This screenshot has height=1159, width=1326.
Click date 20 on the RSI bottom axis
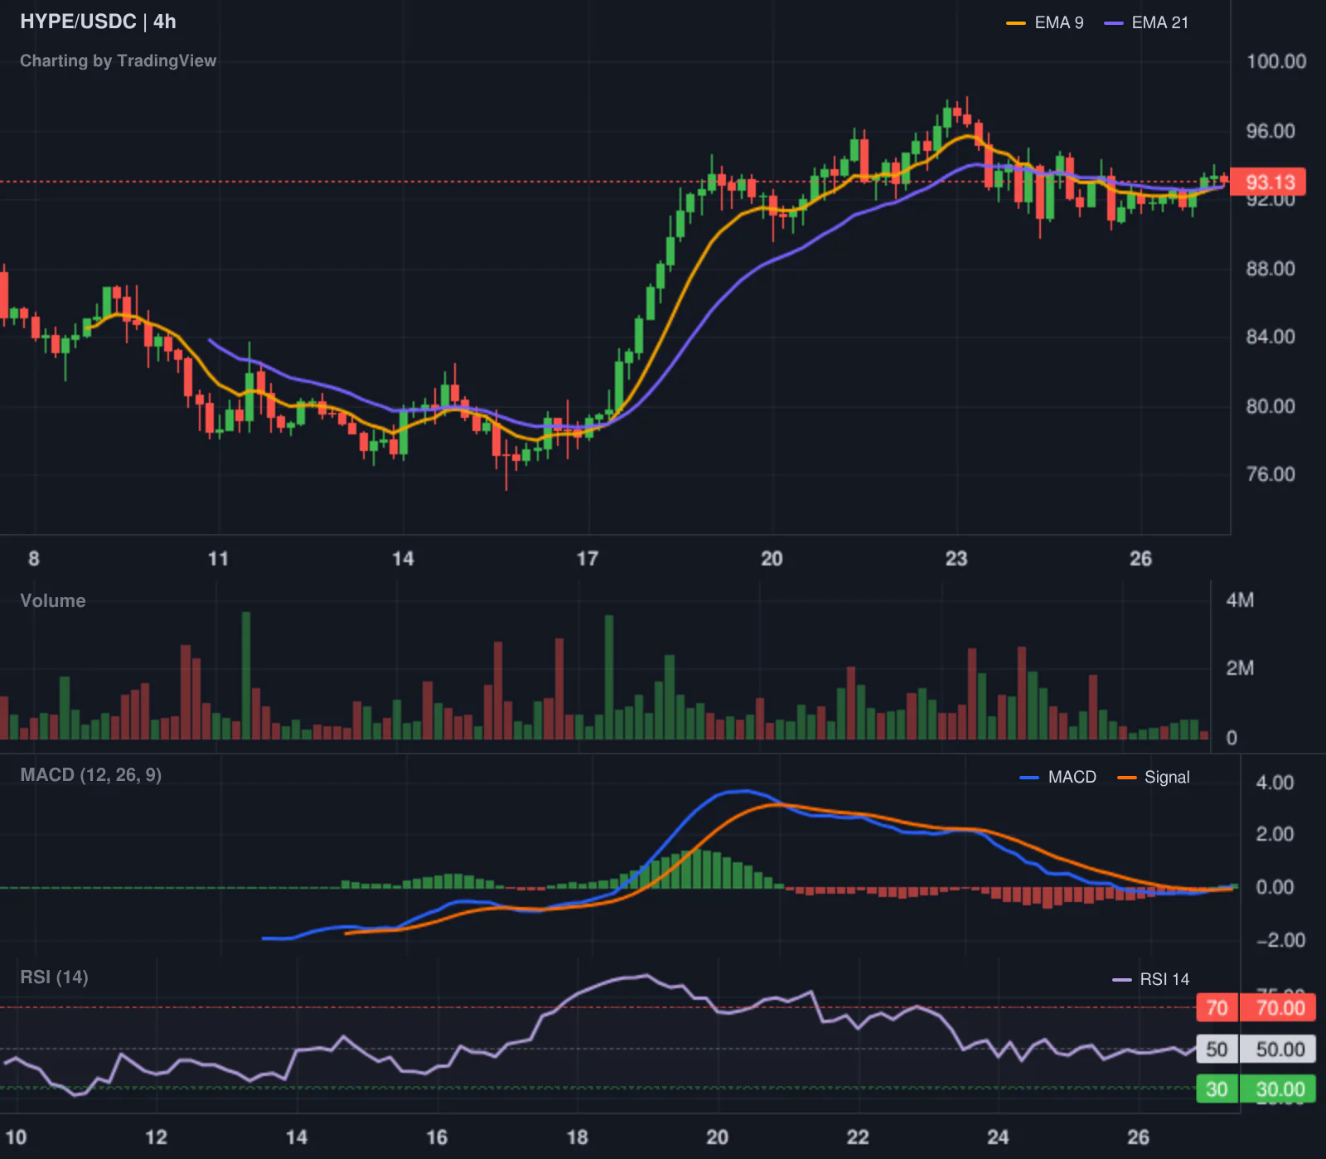pyautogui.click(x=718, y=1137)
